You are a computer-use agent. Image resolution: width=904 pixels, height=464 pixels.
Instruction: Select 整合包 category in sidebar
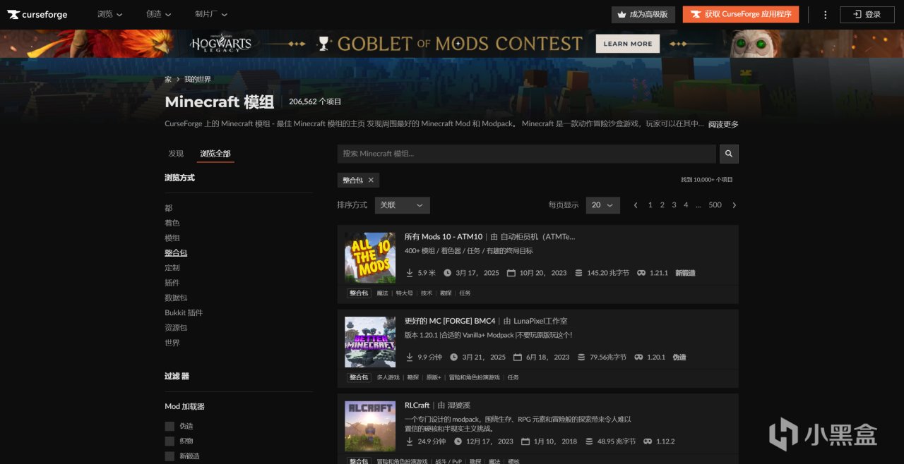176,252
